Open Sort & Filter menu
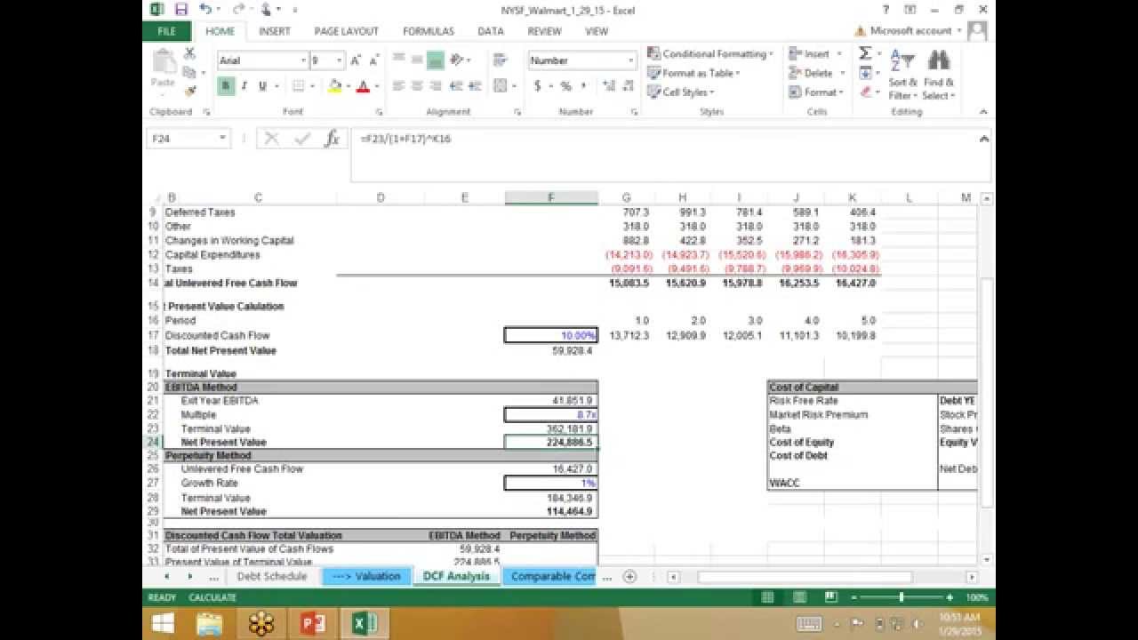Image resolution: width=1138 pixels, height=640 pixels. [902, 74]
